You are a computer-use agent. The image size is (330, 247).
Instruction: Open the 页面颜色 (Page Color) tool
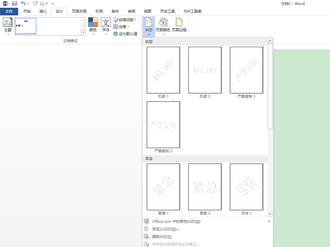coord(163,26)
